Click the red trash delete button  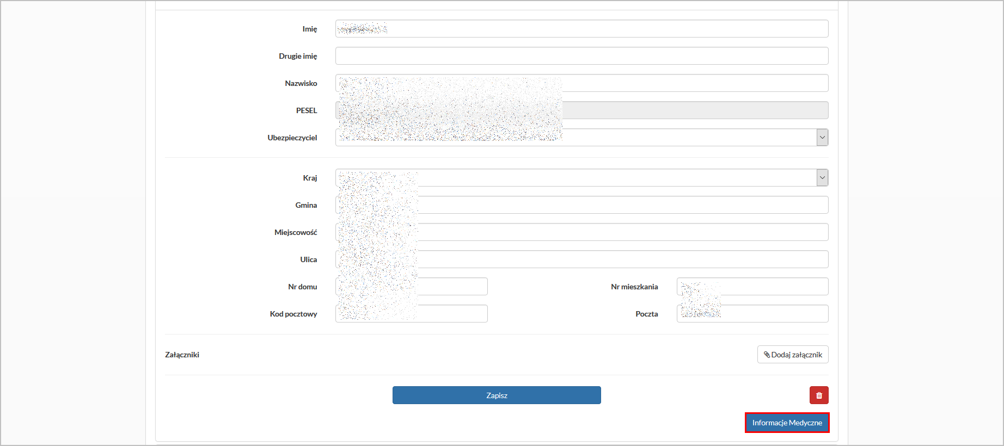tap(818, 395)
